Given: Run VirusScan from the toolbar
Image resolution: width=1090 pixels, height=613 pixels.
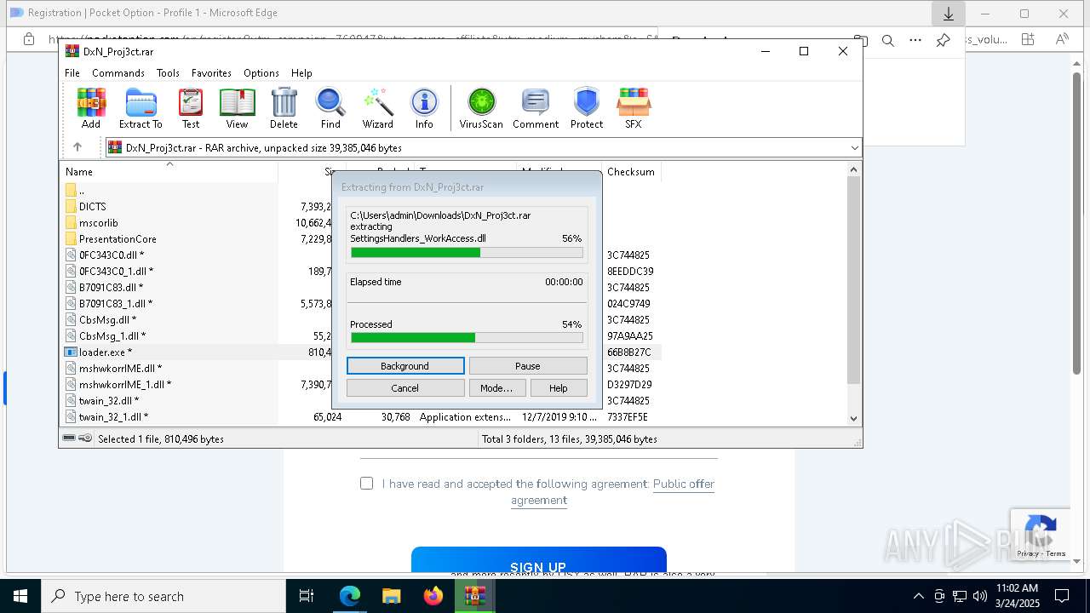Looking at the screenshot, I should pyautogui.click(x=481, y=108).
